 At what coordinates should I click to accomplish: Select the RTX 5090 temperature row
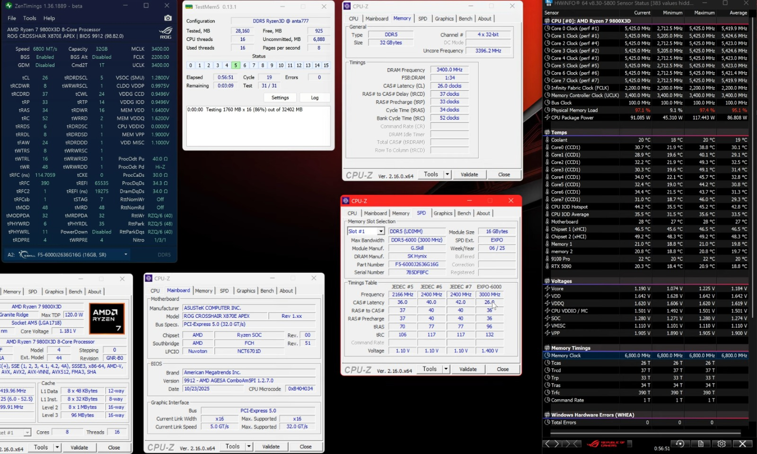click(x=646, y=266)
